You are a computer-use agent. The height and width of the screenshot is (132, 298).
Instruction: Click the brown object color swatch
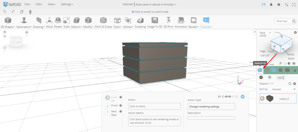click(261, 78)
